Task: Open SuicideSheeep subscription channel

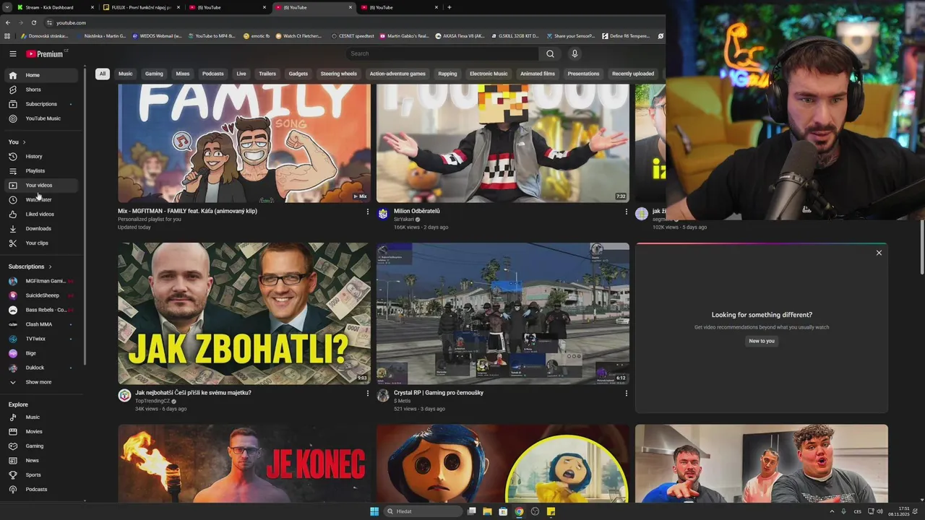Action: [41, 295]
